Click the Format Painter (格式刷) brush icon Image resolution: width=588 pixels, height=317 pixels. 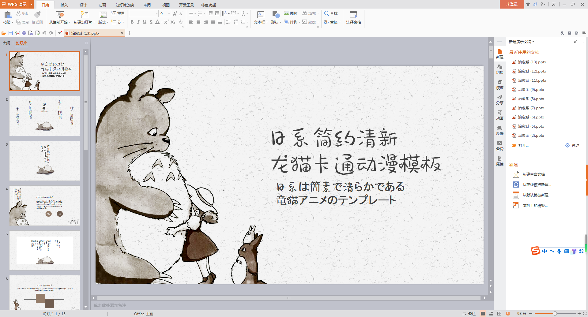click(x=37, y=14)
